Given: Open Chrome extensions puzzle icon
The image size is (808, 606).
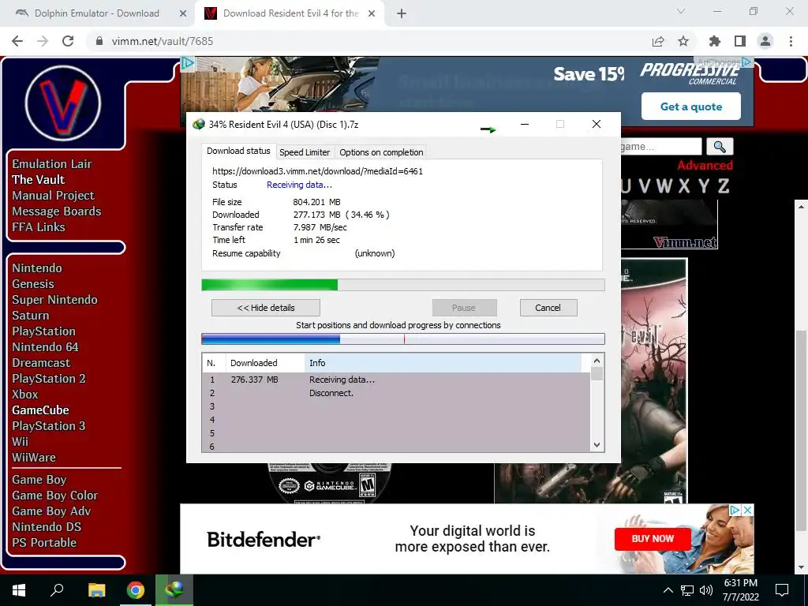Looking at the screenshot, I should (715, 41).
